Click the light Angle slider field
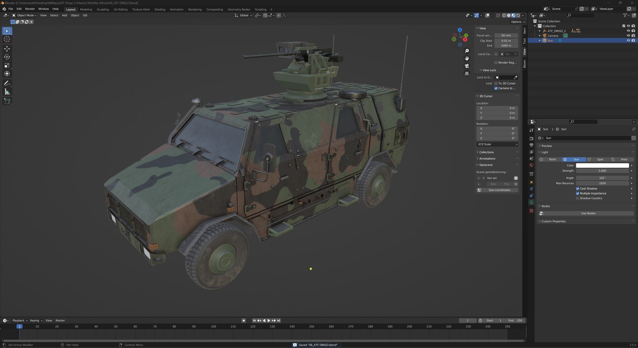 point(602,178)
